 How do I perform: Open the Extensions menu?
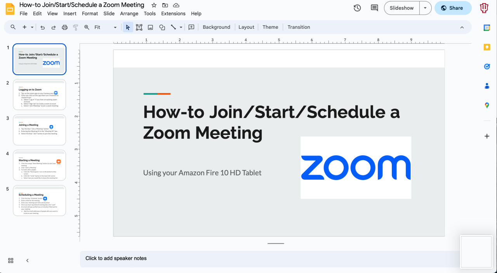(x=174, y=14)
